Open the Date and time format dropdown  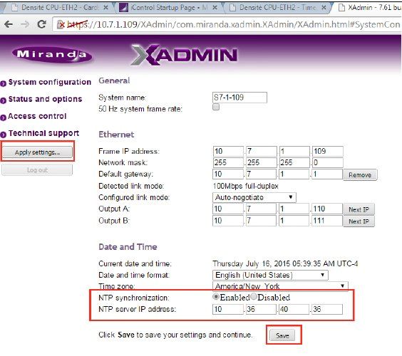tap(270, 275)
